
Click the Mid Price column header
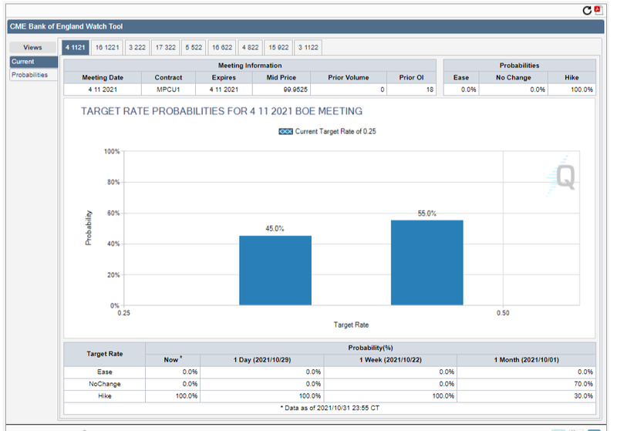(282, 77)
